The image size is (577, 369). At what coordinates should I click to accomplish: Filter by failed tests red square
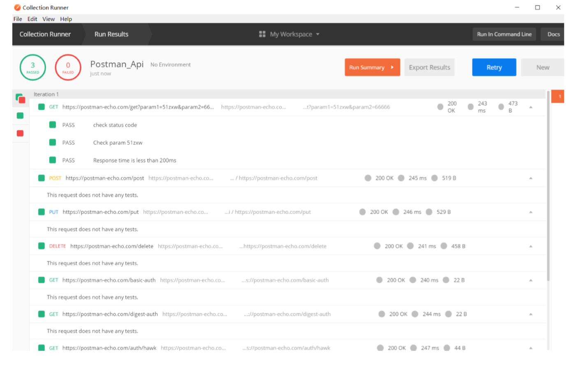click(x=20, y=133)
